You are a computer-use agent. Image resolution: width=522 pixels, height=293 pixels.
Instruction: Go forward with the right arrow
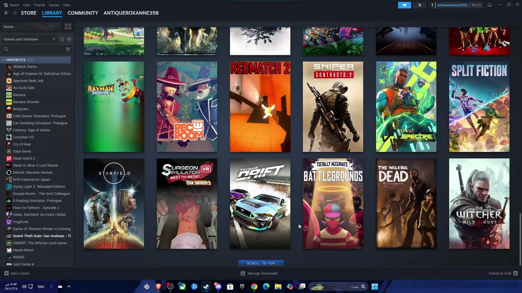click(x=15, y=13)
